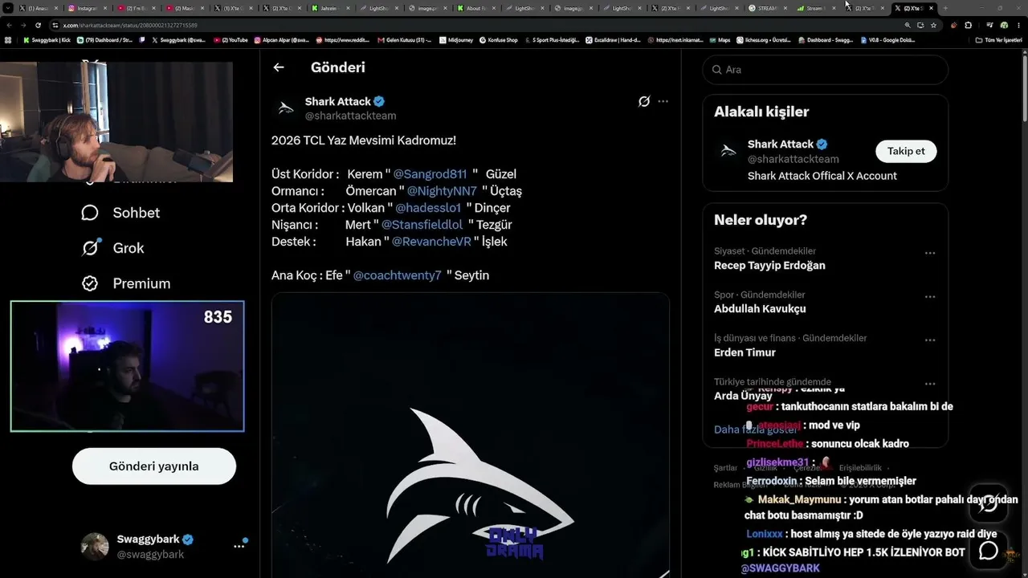Follow Shark Attack with Takip et

click(906, 151)
